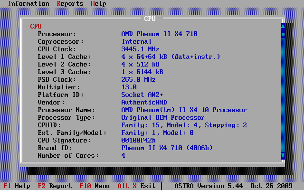The height and width of the screenshot is (190, 304).
Task: Select the value Socket AM2+
Action: [142, 95]
